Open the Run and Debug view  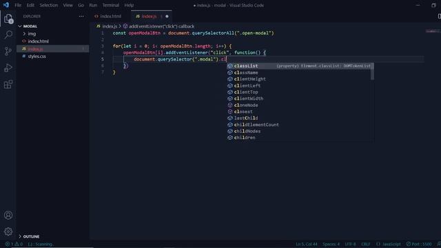[8, 68]
